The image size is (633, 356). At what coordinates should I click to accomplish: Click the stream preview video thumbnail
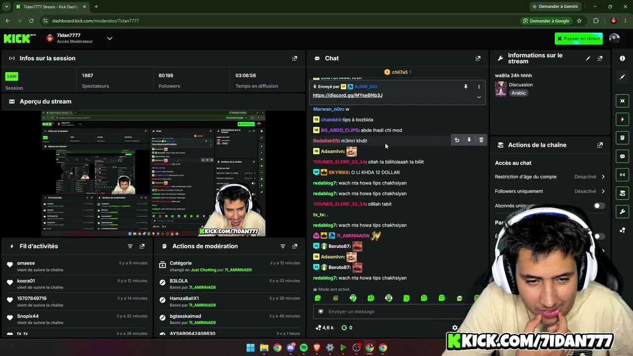coord(153,174)
